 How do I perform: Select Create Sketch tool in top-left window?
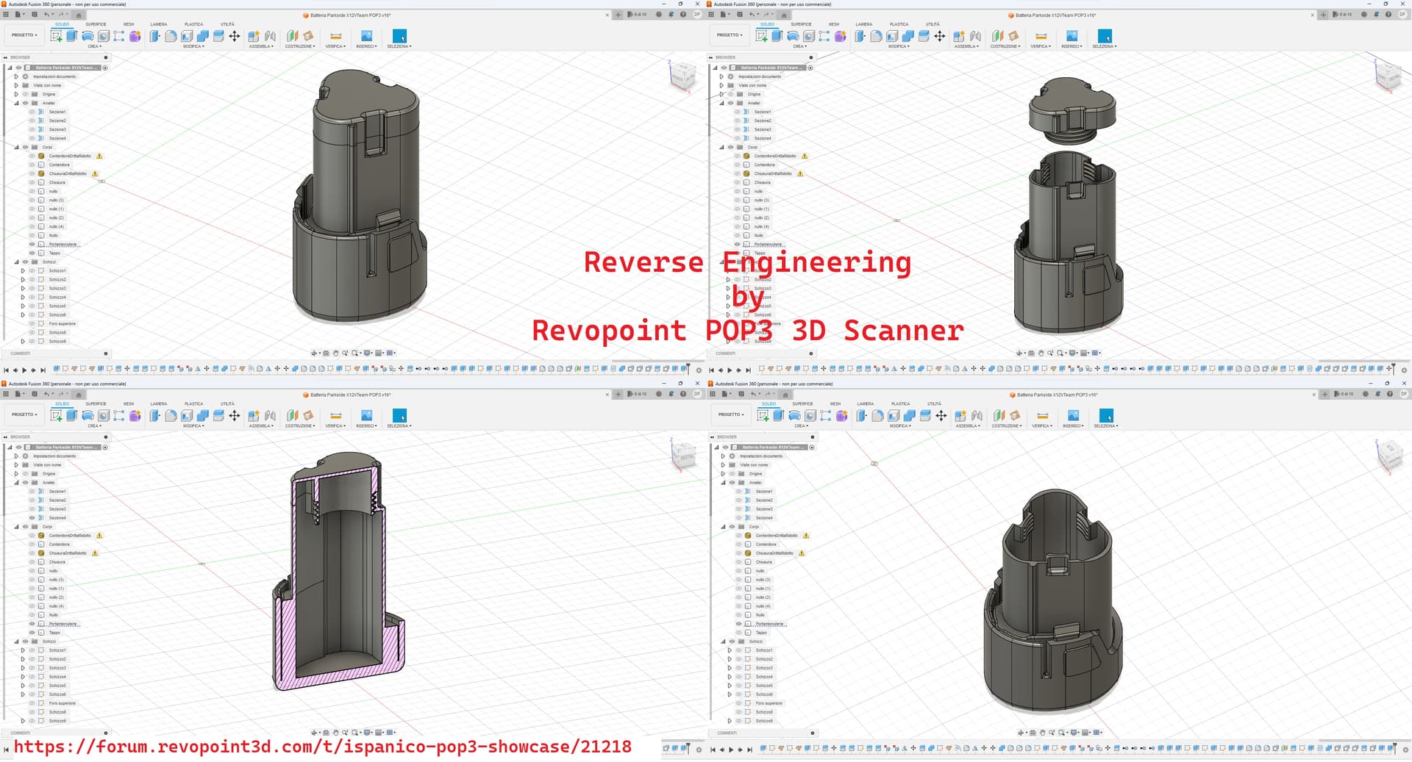coord(56,36)
